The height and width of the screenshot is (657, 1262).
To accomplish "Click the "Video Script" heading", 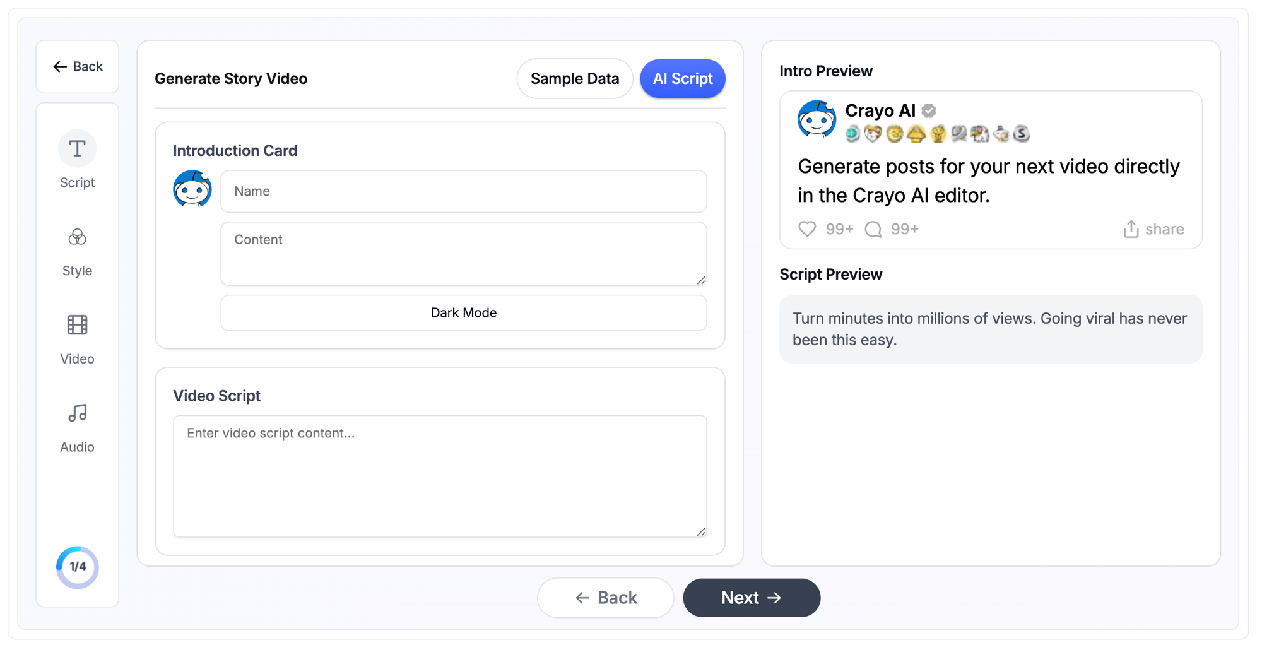I will tap(216, 396).
